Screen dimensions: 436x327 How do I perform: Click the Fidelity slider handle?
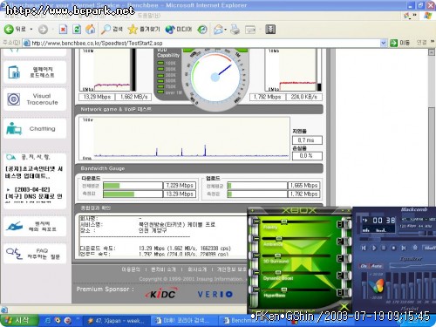[284, 222]
